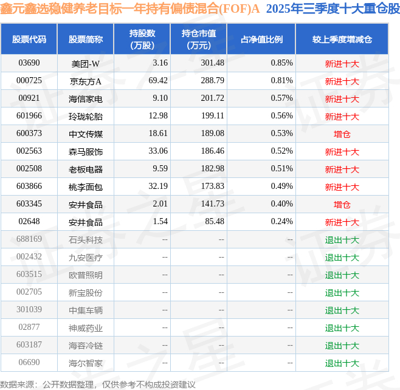Click the stock name 玲珑轮胎

[86, 117]
